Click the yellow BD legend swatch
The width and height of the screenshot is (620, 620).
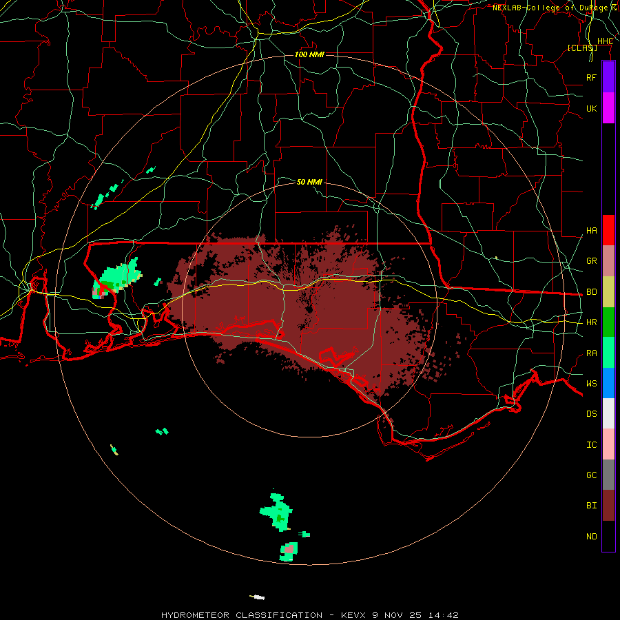tap(608, 292)
